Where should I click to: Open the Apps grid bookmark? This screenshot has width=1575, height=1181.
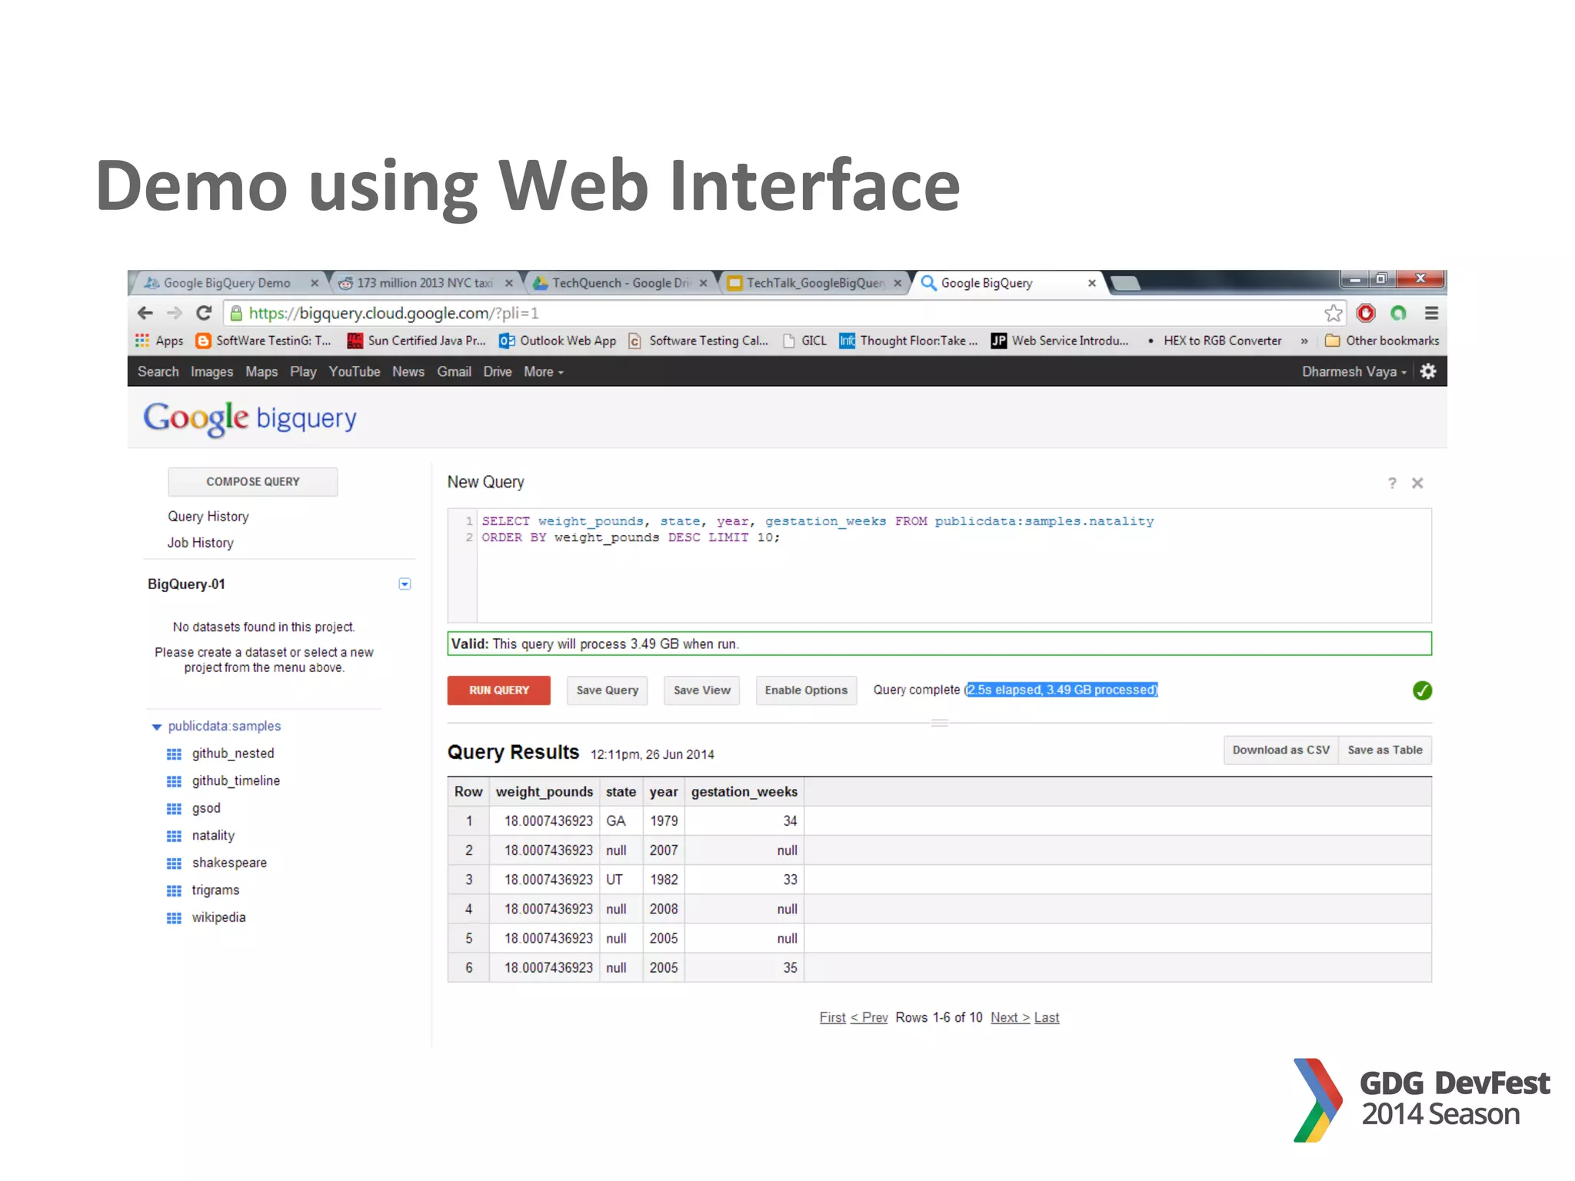click(x=159, y=341)
